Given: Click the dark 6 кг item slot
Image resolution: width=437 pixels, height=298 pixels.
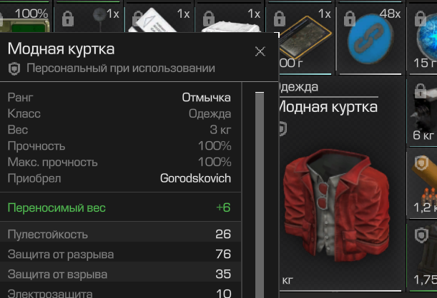Looking at the screenshot, I should [x=422, y=113].
